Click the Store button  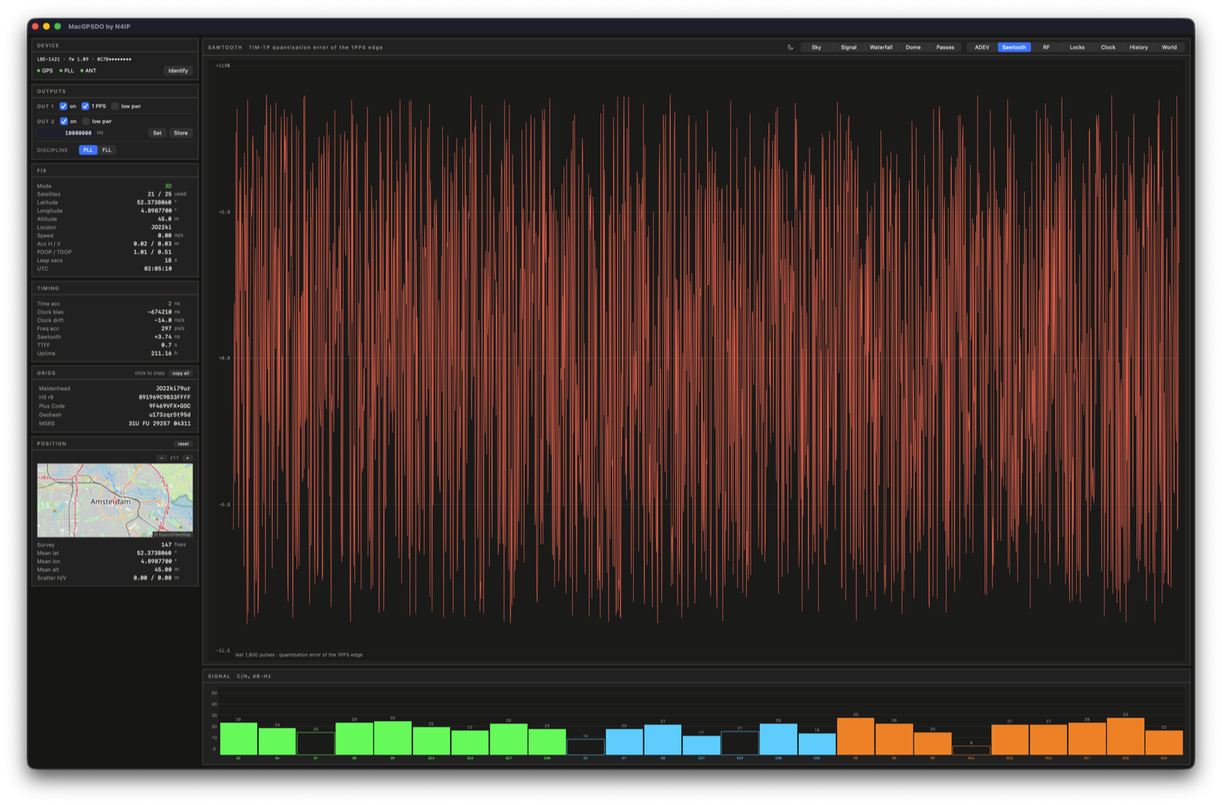pyautogui.click(x=181, y=133)
